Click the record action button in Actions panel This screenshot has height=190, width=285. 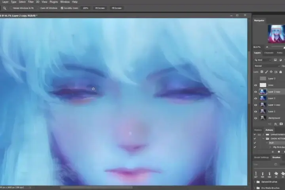279,152
